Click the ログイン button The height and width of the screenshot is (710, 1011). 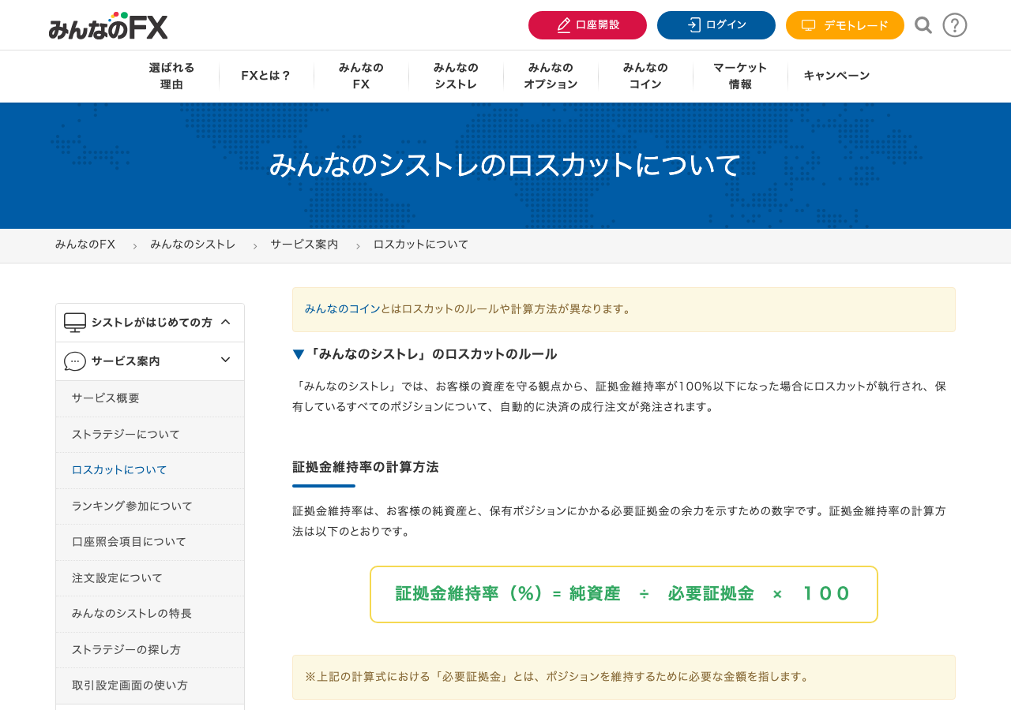point(716,25)
